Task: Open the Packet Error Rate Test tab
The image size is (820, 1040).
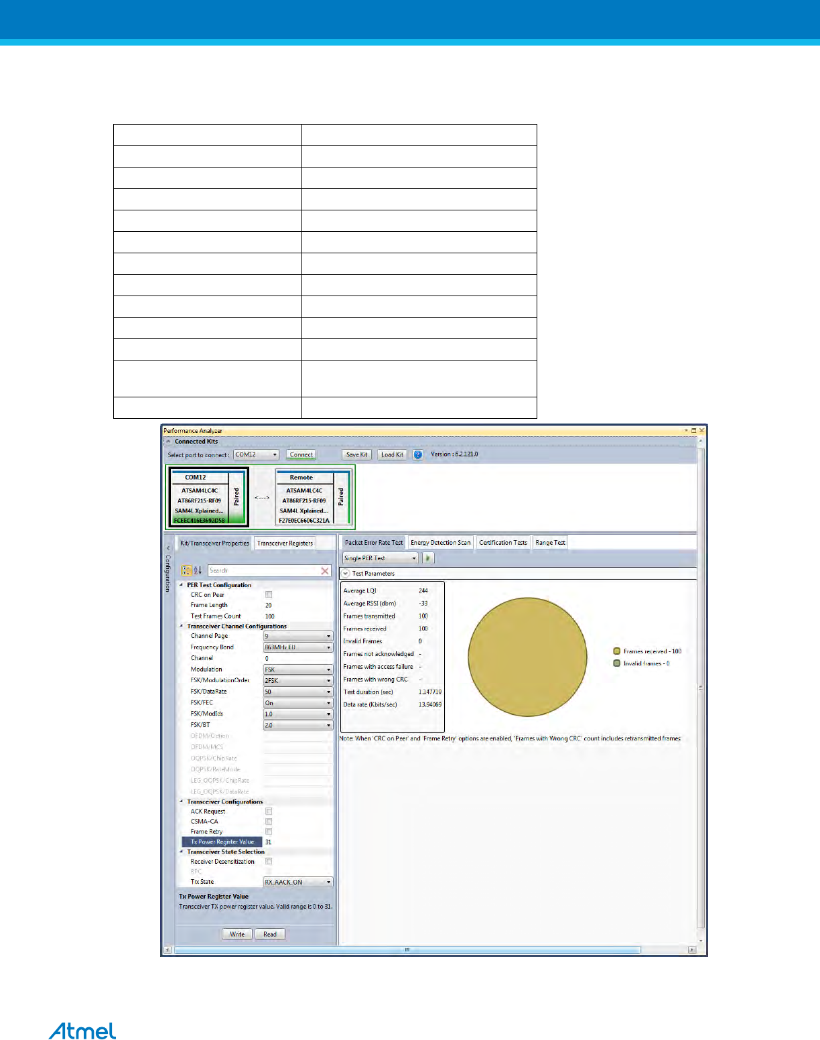Action: pyautogui.click(x=374, y=543)
